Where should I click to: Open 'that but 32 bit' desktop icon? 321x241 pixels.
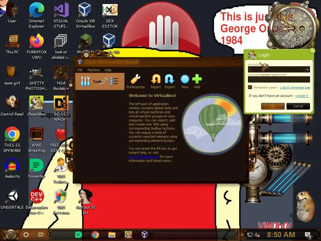pyautogui.click(x=86, y=202)
